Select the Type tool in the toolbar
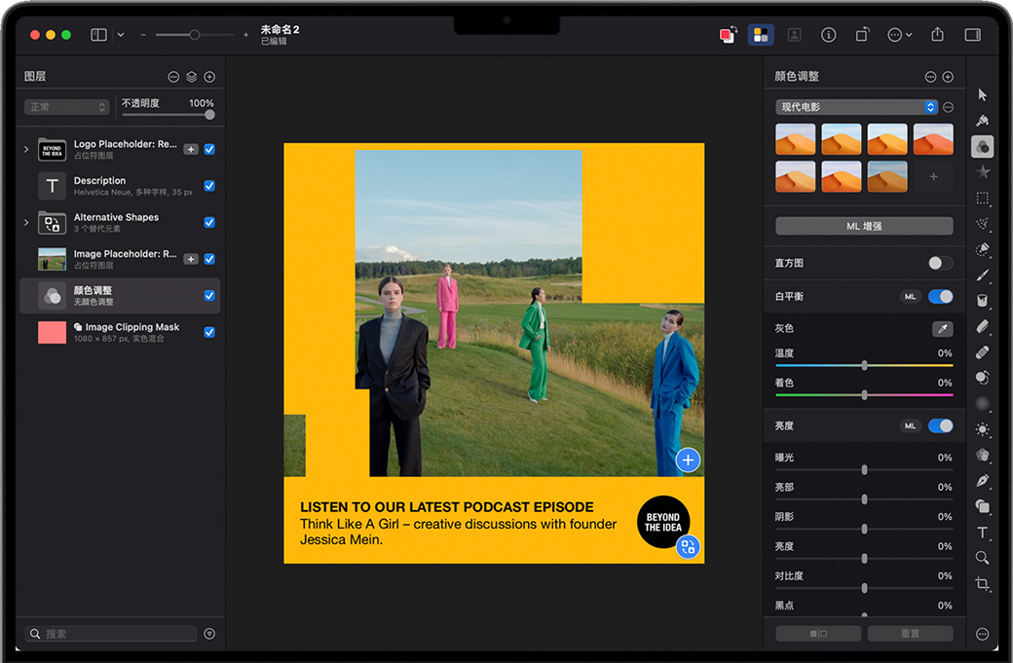 982,533
